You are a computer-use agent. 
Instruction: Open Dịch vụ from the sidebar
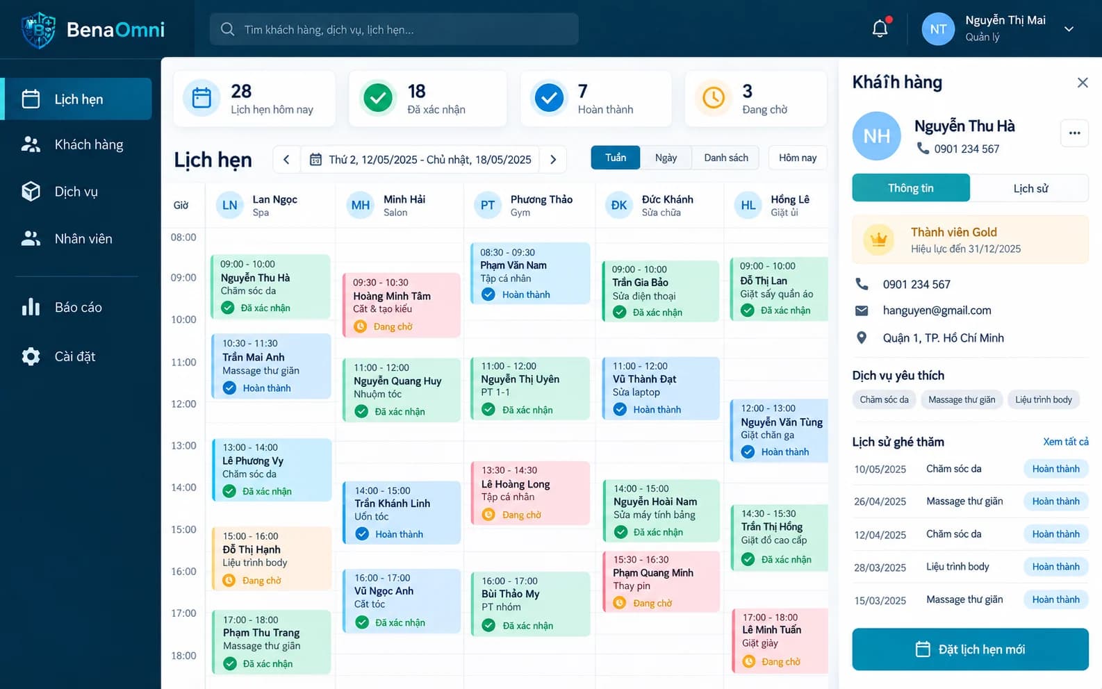(78, 191)
